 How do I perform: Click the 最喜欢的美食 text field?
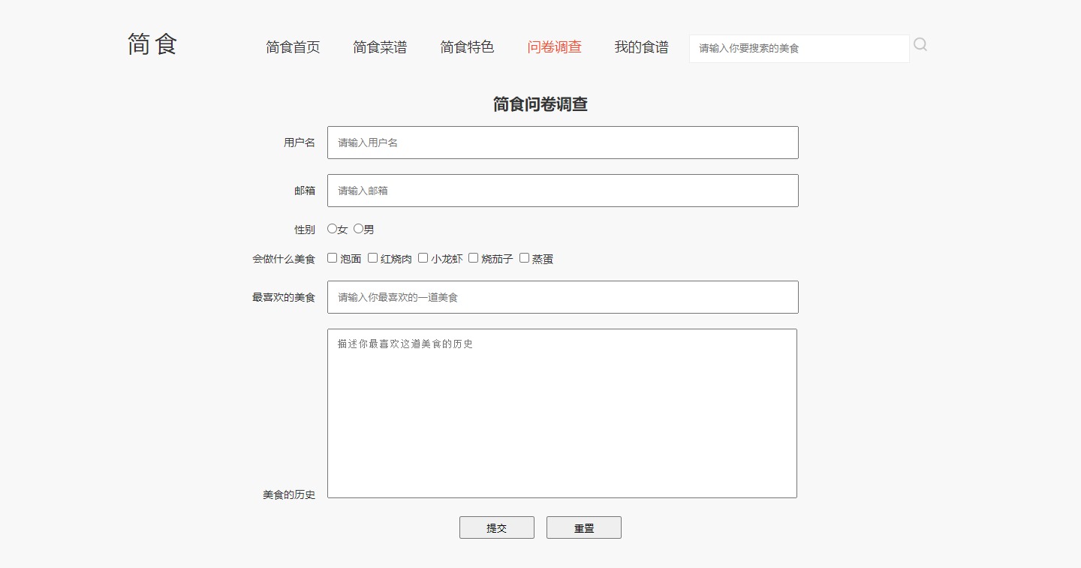point(562,297)
